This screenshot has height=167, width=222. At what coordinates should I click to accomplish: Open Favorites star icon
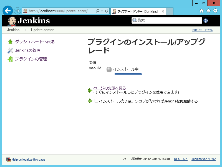coord(208,11)
